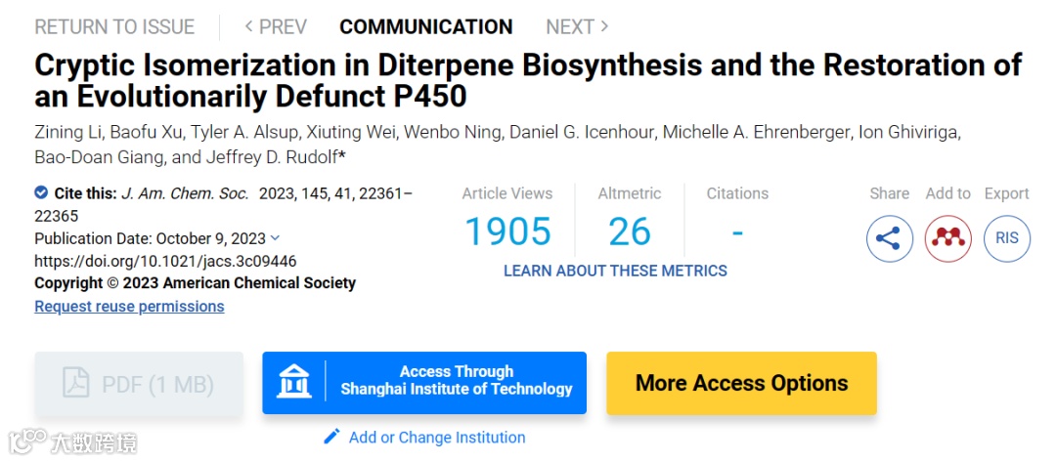Add article to Mendeley via icon
The width and height of the screenshot is (1056, 462).
tap(947, 238)
